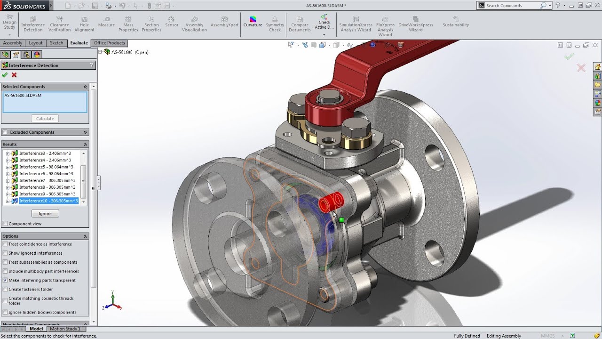Expand the Interference3 tree node
Image resolution: width=602 pixels, height=339 pixels.
pyautogui.click(x=8, y=153)
